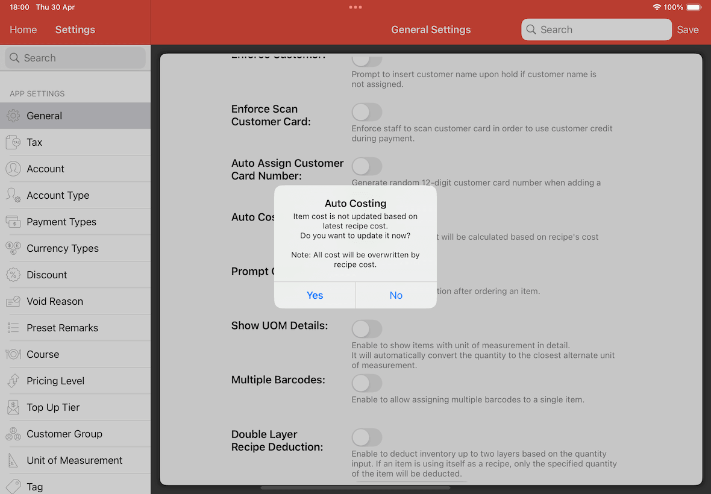711x494 pixels.
Task: Click the Account Type icon
Action: [13, 195]
